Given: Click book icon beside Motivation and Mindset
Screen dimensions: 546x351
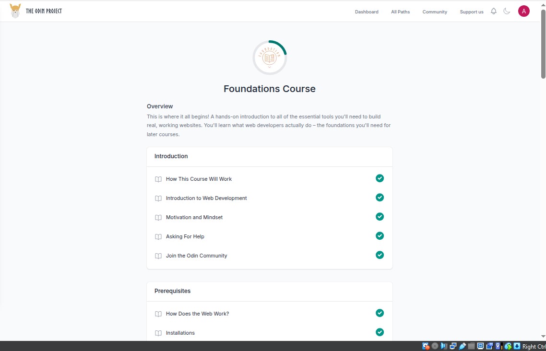Looking at the screenshot, I should pyautogui.click(x=158, y=217).
